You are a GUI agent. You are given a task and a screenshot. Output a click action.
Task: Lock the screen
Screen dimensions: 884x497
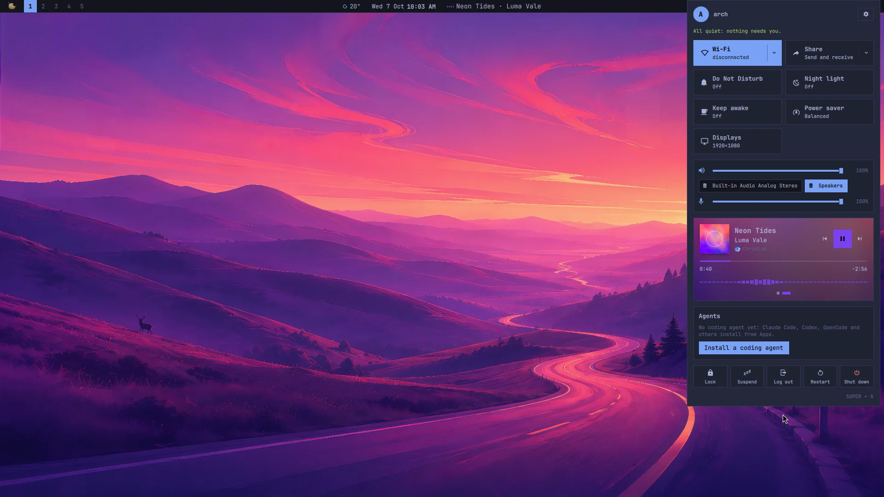(x=710, y=376)
